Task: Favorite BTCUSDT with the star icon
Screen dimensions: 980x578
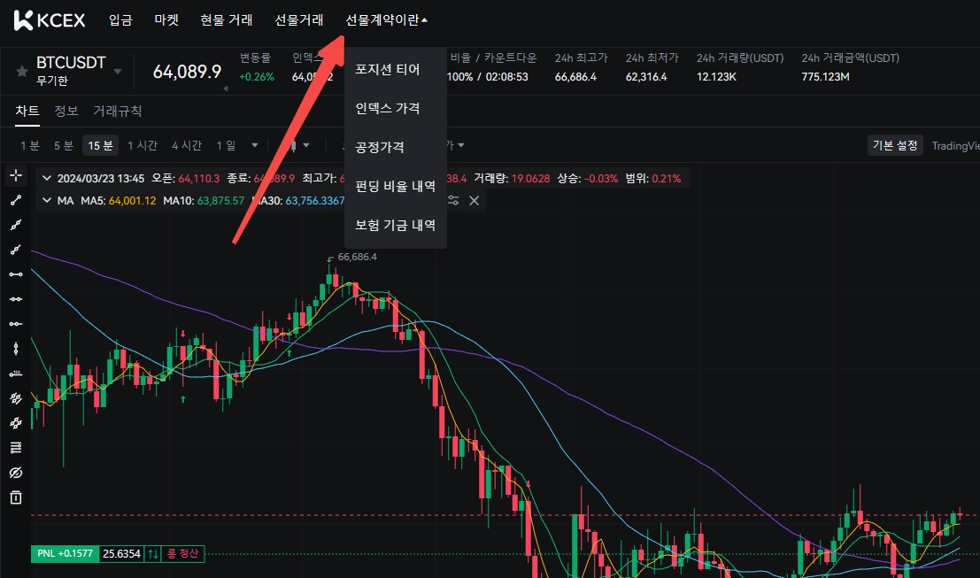Action: click(x=22, y=71)
